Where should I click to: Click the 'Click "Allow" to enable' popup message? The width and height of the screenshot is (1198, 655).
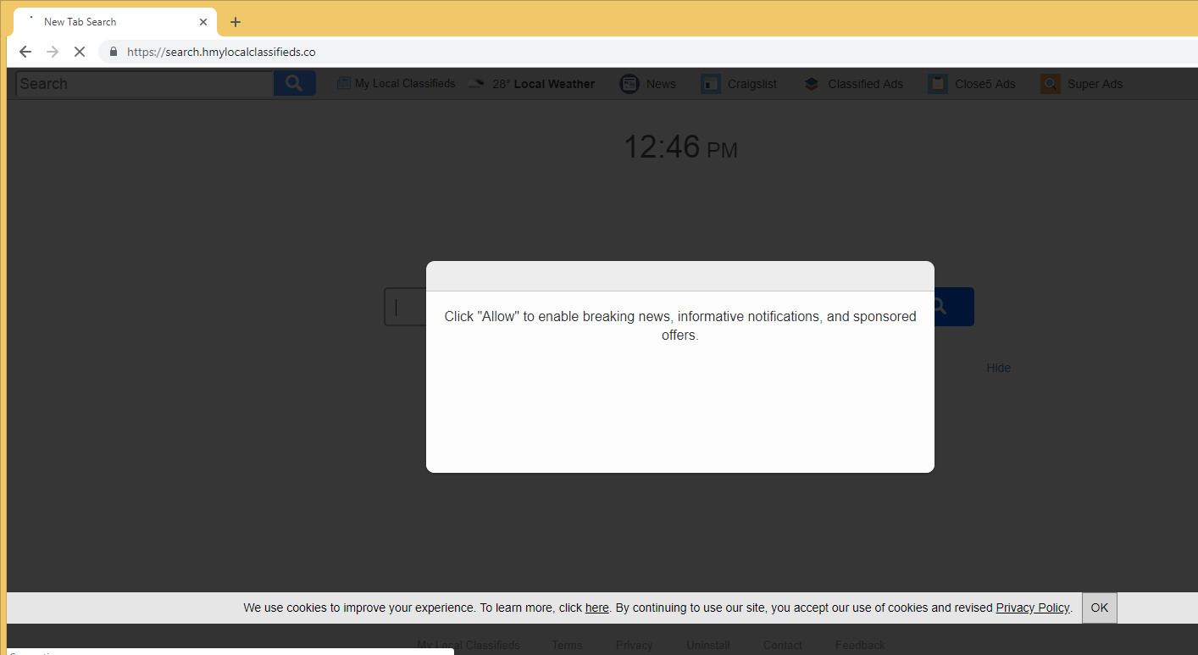680,325
